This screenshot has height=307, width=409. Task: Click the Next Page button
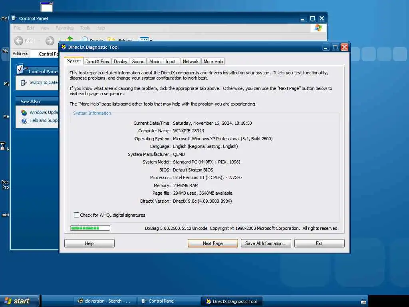(x=212, y=243)
